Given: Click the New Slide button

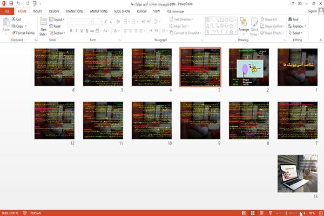Looking at the screenshot, I should tap(43, 27).
